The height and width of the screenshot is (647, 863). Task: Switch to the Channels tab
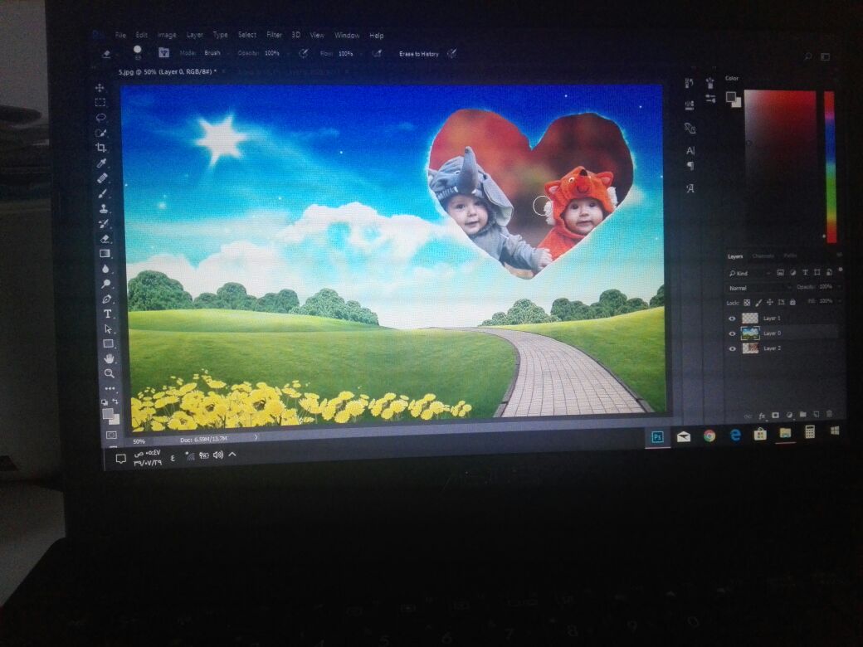pyautogui.click(x=763, y=256)
